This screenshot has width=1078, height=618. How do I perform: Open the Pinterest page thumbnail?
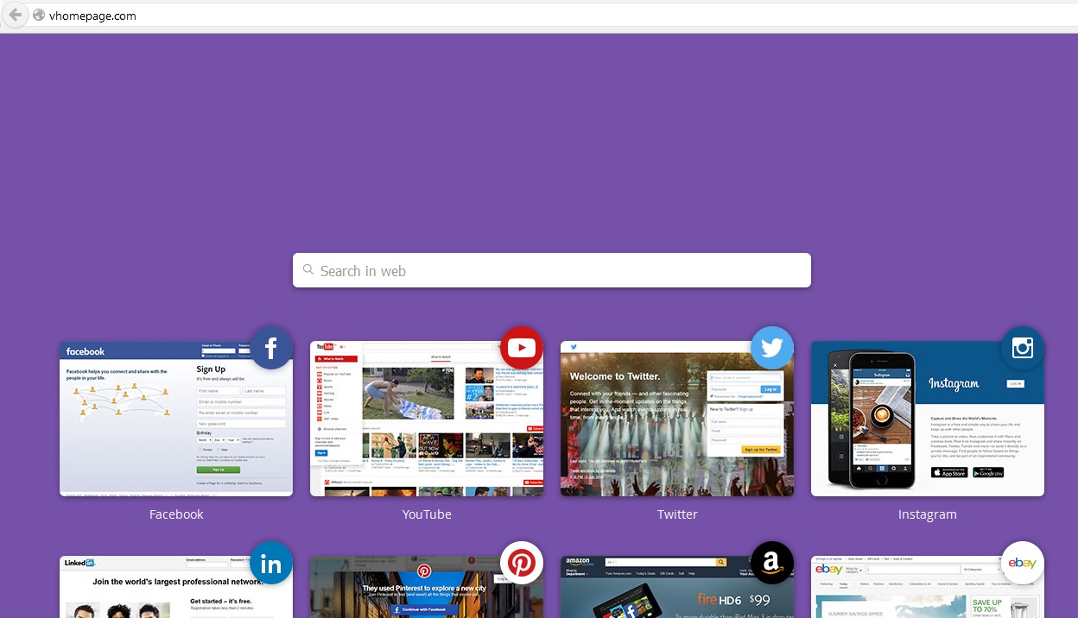427,588
